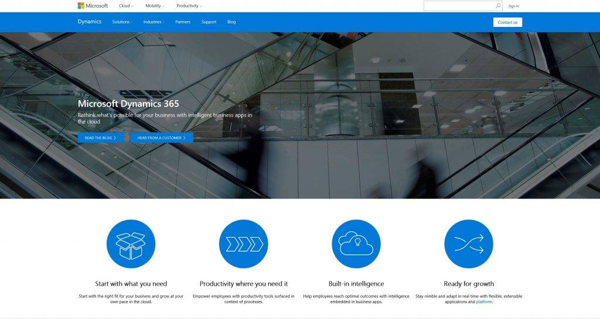Screen dimensions: 600x319
Task: Open the Support menu item
Action: click(209, 22)
